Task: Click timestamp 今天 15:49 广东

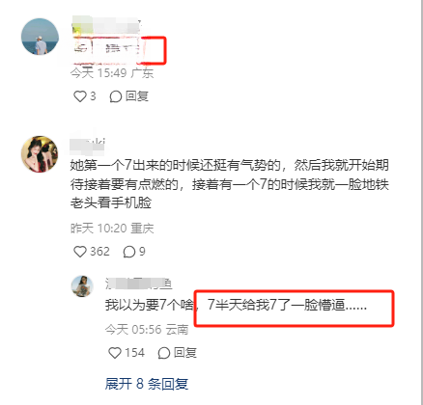Action: click(x=112, y=73)
